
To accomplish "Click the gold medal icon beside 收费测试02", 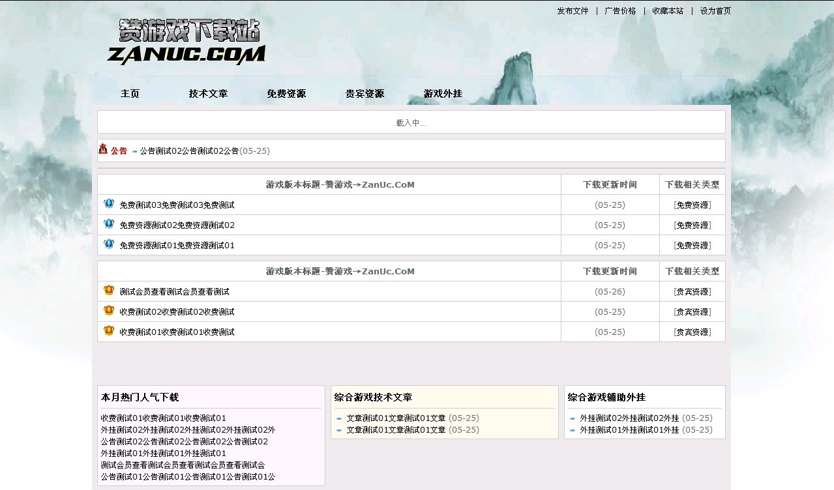I will pyautogui.click(x=109, y=311).
